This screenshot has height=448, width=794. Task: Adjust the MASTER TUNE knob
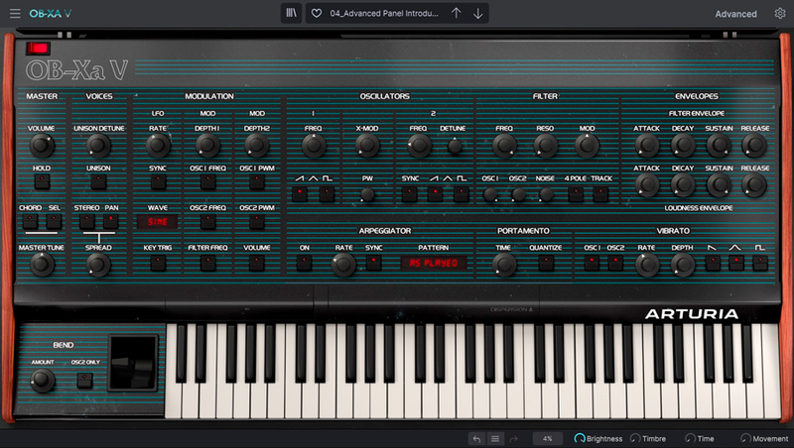click(42, 264)
